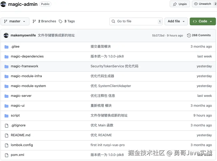Click the Public visibility badge
The width and height of the screenshot is (217, 161).
pyautogui.click(x=45, y=4)
